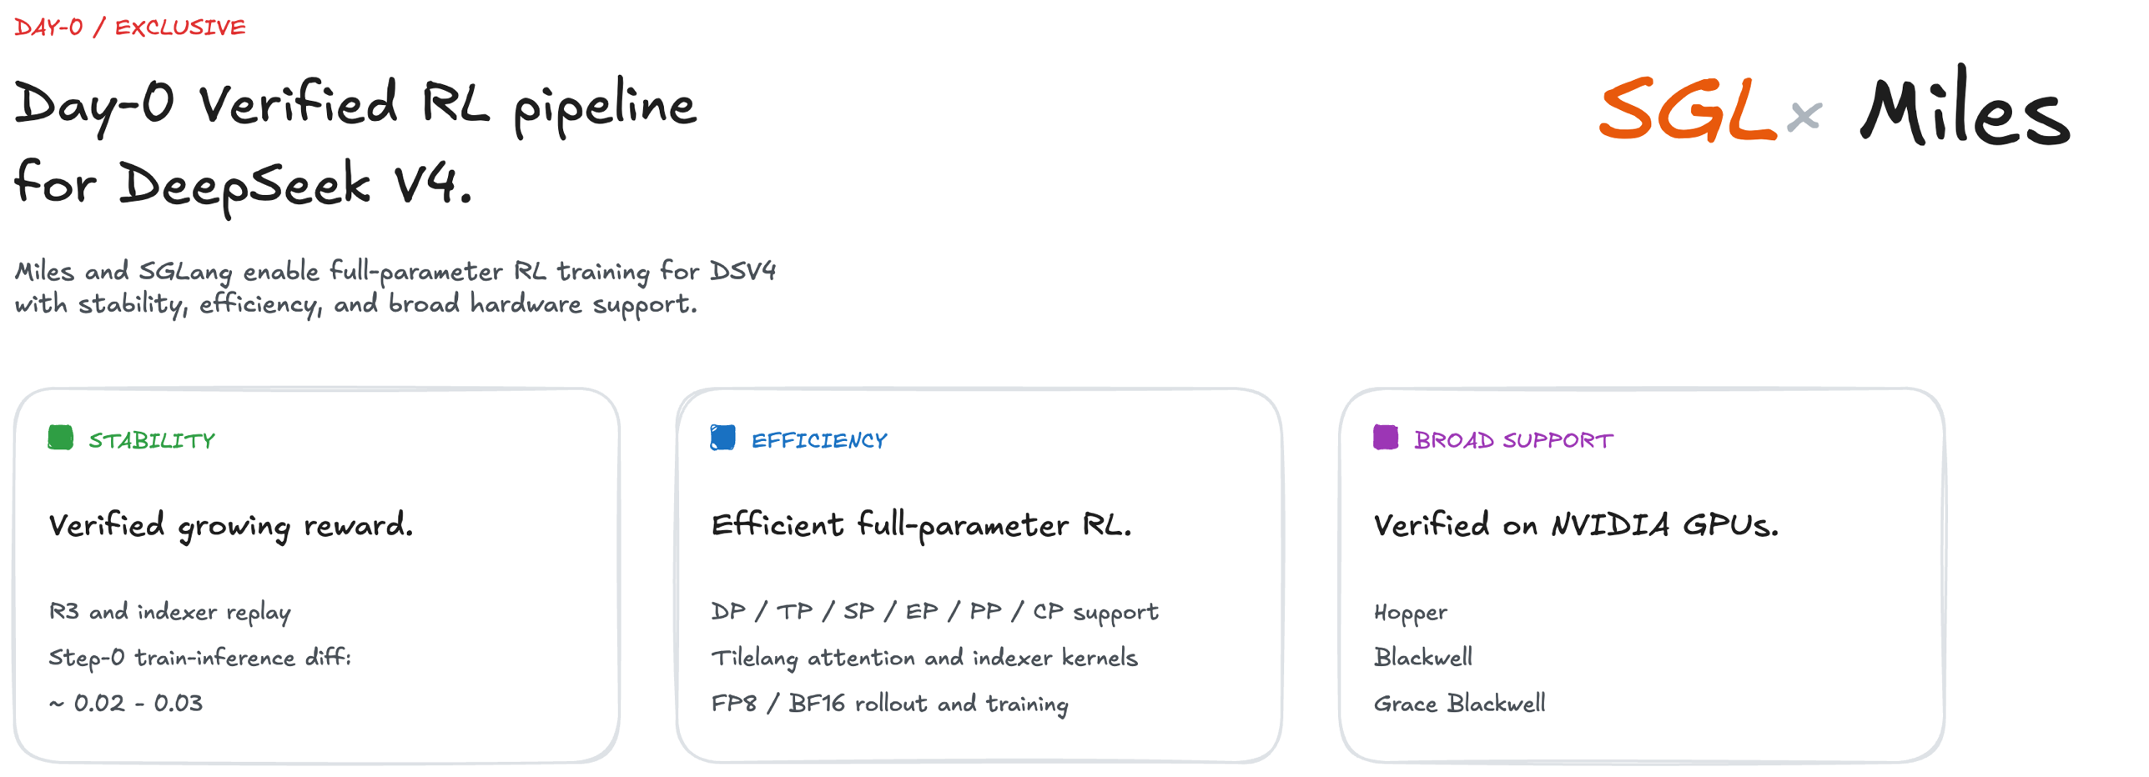Click the "Efficient full-parameter RL." heading

pyautogui.click(x=921, y=526)
